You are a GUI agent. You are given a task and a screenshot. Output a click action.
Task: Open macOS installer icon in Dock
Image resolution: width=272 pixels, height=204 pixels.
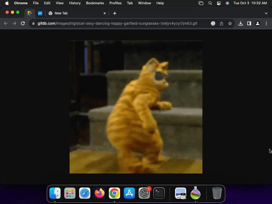[x=195, y=193]
